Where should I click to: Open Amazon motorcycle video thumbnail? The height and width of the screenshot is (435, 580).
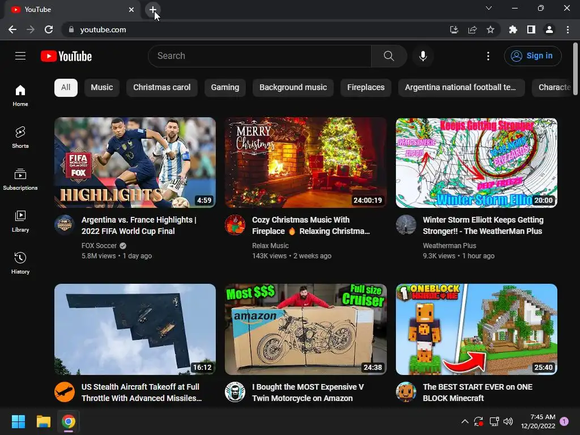[x=306, y=329]
